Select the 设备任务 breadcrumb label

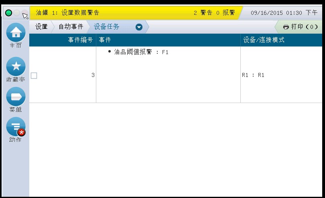click(x=107, y=27)
